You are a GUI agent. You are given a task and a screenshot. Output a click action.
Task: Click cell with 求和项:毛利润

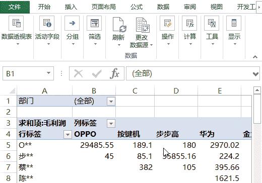point(45,123)
